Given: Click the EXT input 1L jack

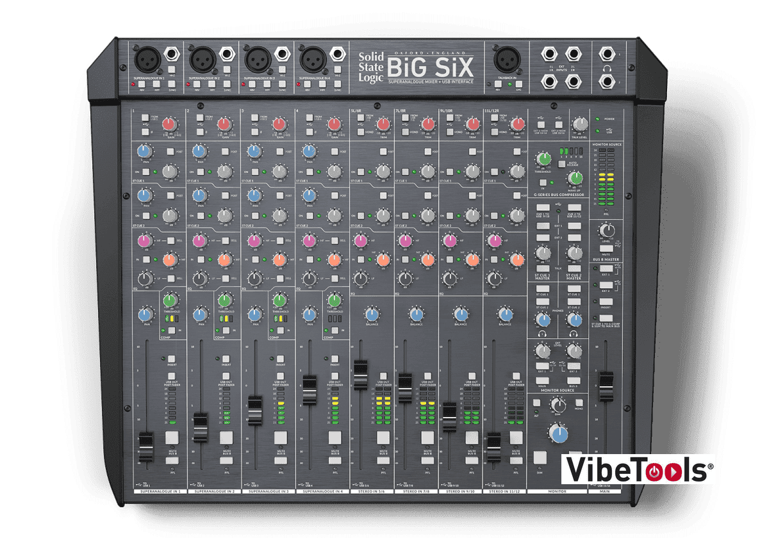Looking at the screenshot, I should pyautogui.click(x=550, y=54).
